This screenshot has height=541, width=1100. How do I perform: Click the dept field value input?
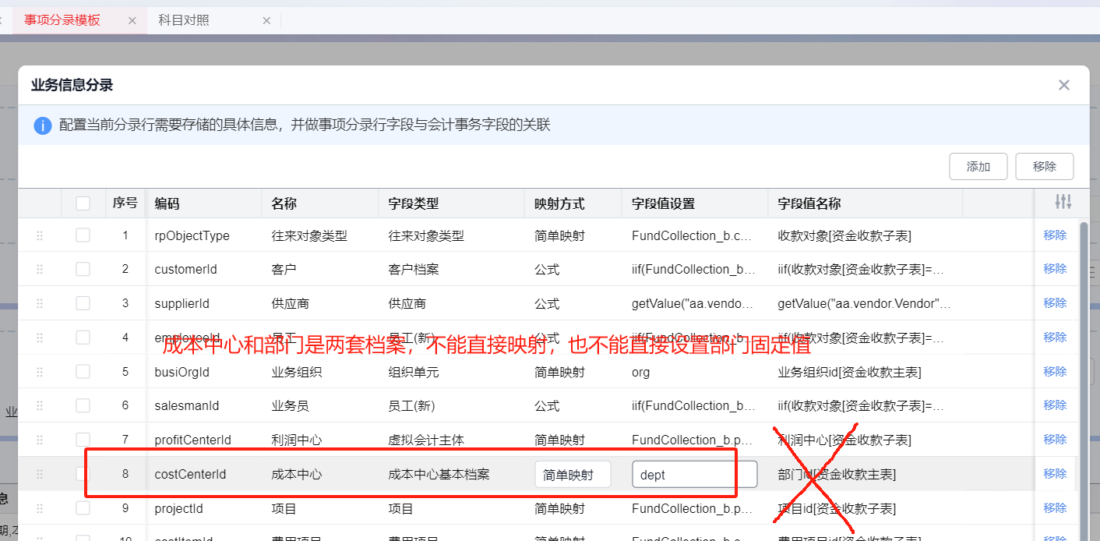[693, 475]
